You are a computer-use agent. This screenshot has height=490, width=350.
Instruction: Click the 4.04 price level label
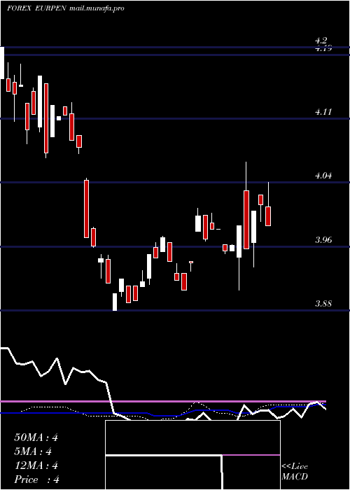[323, 176]
